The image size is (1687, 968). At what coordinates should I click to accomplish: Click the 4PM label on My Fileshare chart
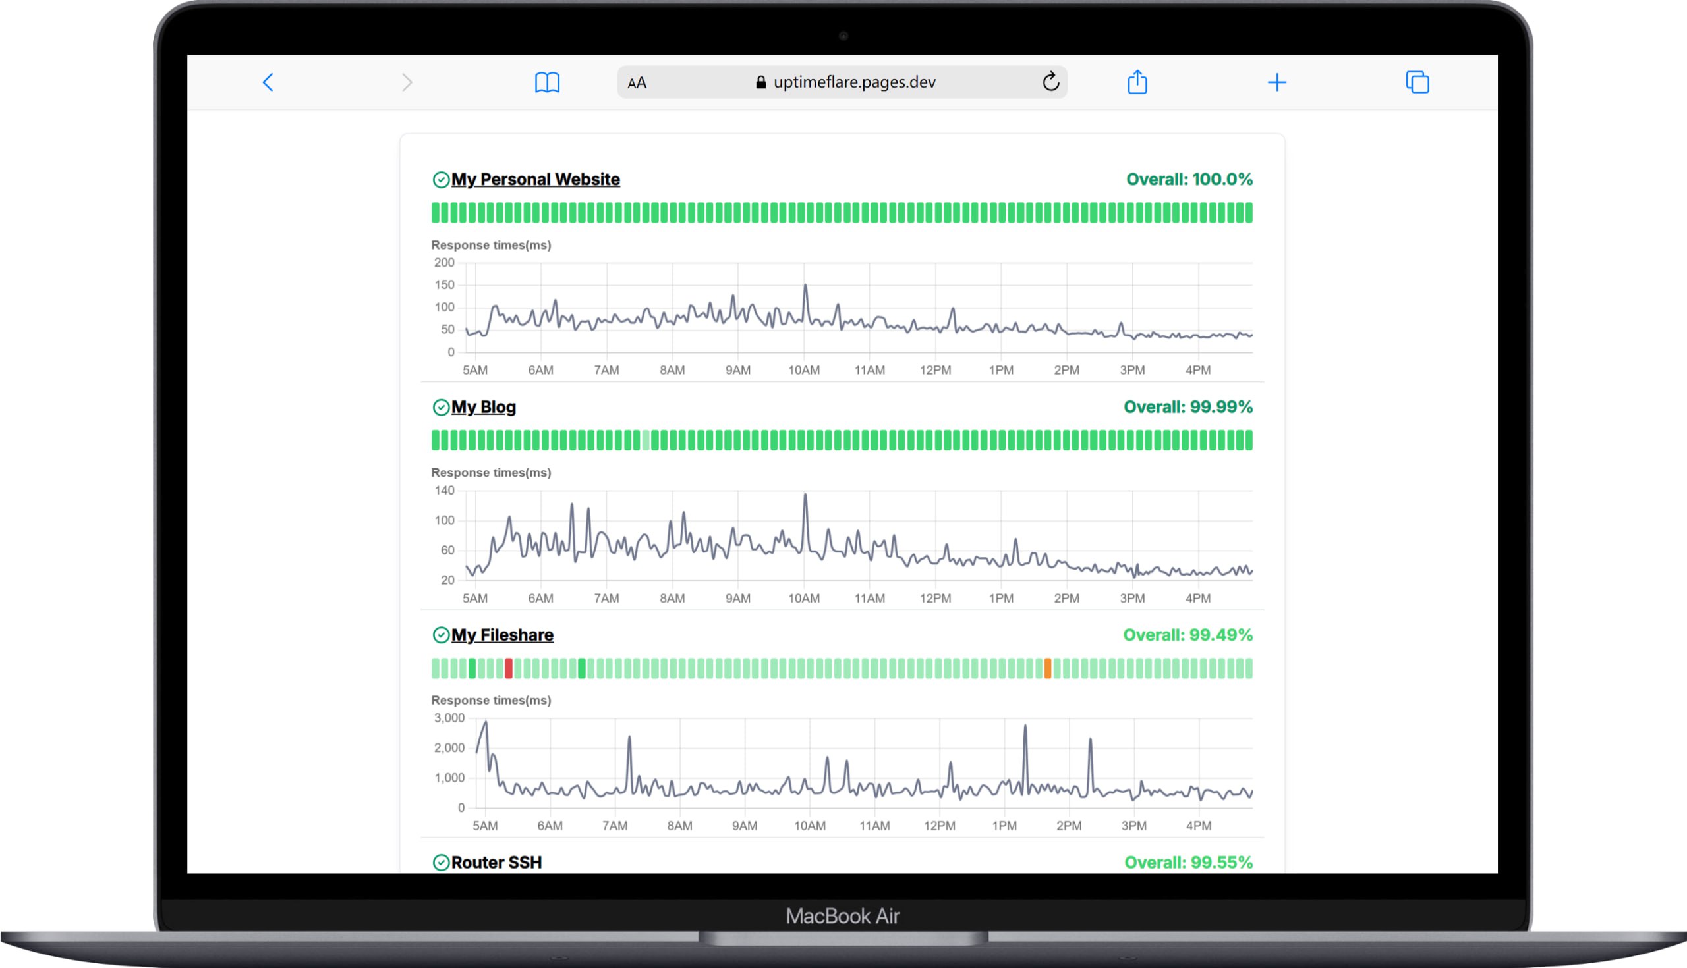coord(1199,826)
